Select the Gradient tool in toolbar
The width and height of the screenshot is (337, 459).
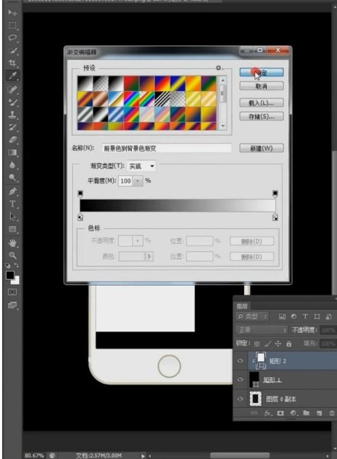12,152
